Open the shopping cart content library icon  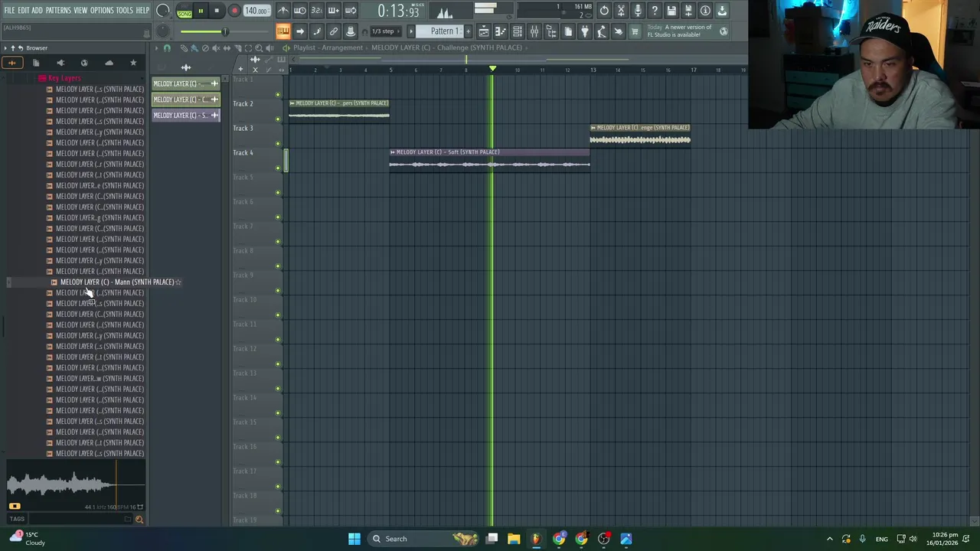[635, 31]
